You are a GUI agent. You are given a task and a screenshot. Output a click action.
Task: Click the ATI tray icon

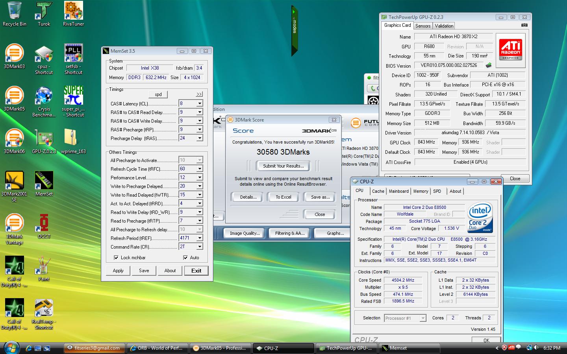(x=511, y=348)
